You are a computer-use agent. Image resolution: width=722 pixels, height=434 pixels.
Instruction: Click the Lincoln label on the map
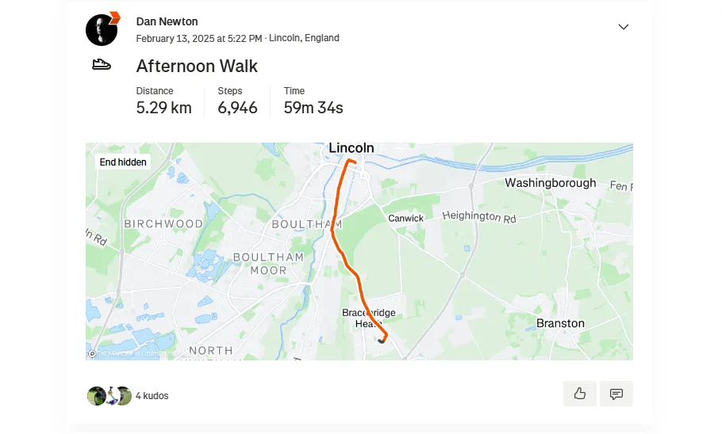[x=351, y=148]
